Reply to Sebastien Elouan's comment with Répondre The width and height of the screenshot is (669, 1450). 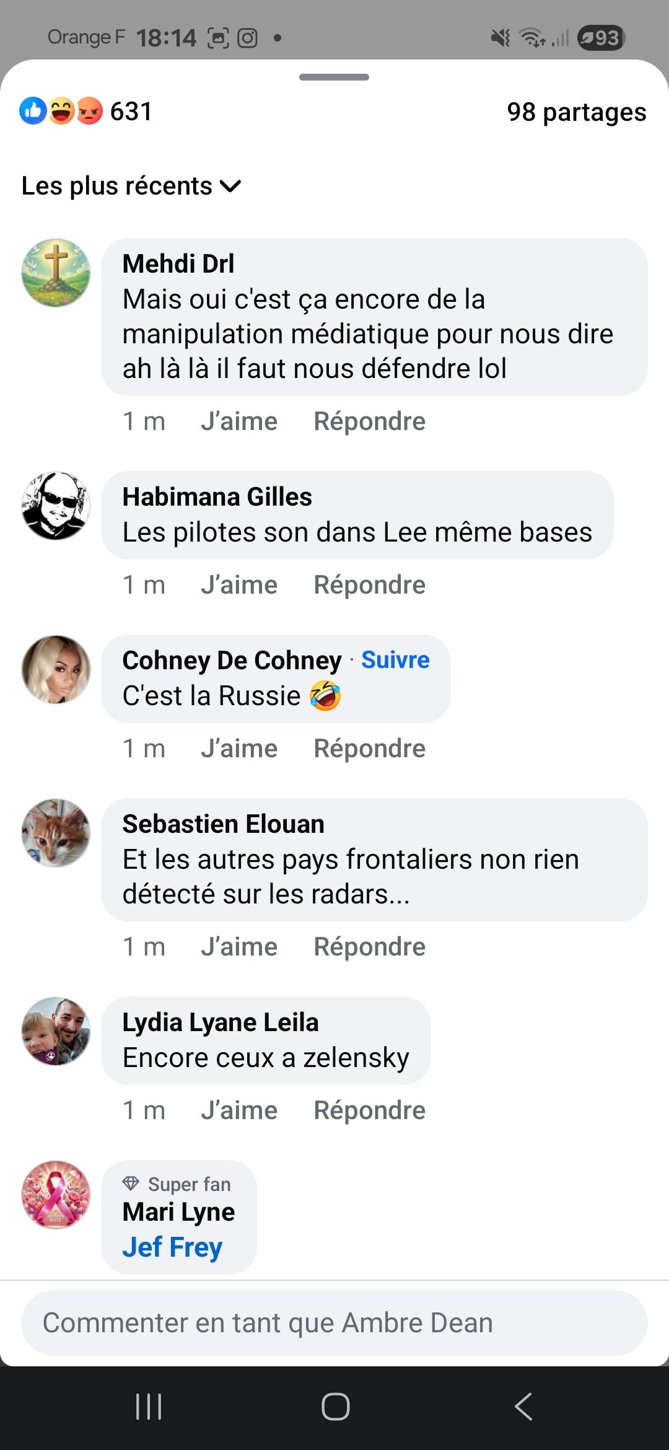(370, 947)
